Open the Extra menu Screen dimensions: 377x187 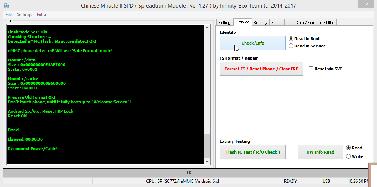(x=41, y=15)
